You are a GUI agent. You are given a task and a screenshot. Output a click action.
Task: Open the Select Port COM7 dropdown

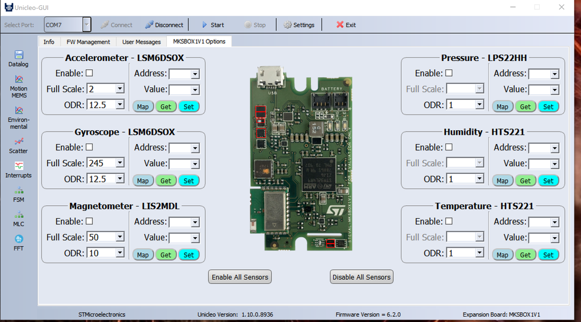pyautogui.click(x=86, y=25)
